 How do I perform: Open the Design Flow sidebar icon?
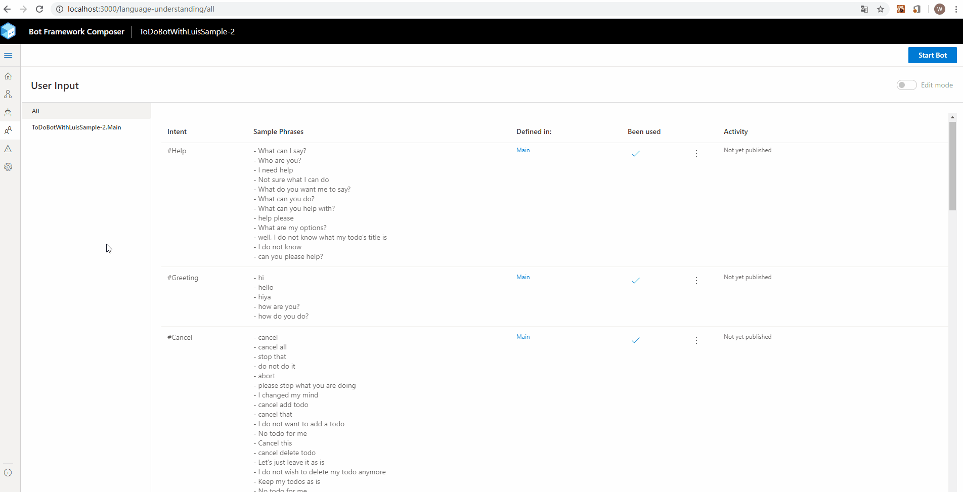coord(8,94)
